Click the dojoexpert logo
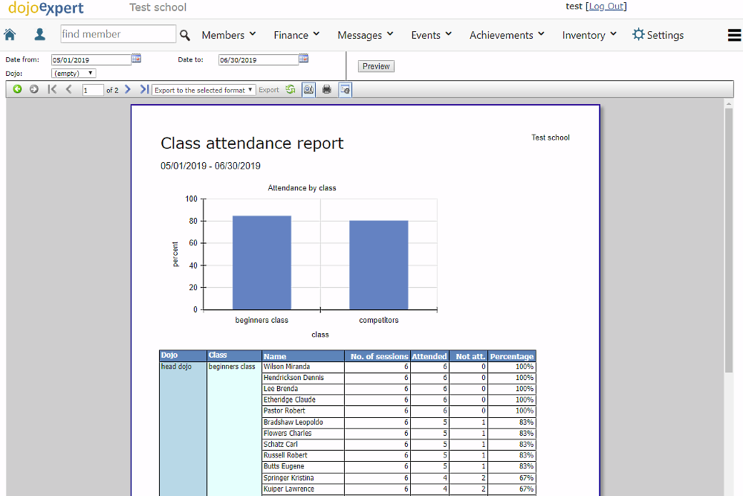 coord(46,7)
